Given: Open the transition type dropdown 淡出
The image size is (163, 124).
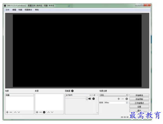Looking at the screenshot, I should [x=114, y=95].
